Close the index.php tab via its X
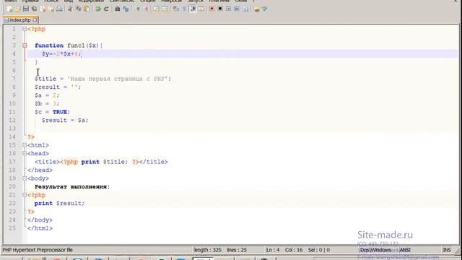 (x=35, y=20)
